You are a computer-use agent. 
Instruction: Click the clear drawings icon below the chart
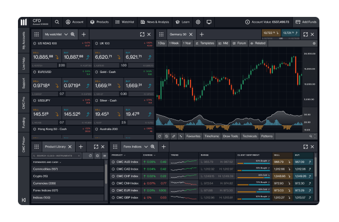pyautogui.click(x=167, y=136)
